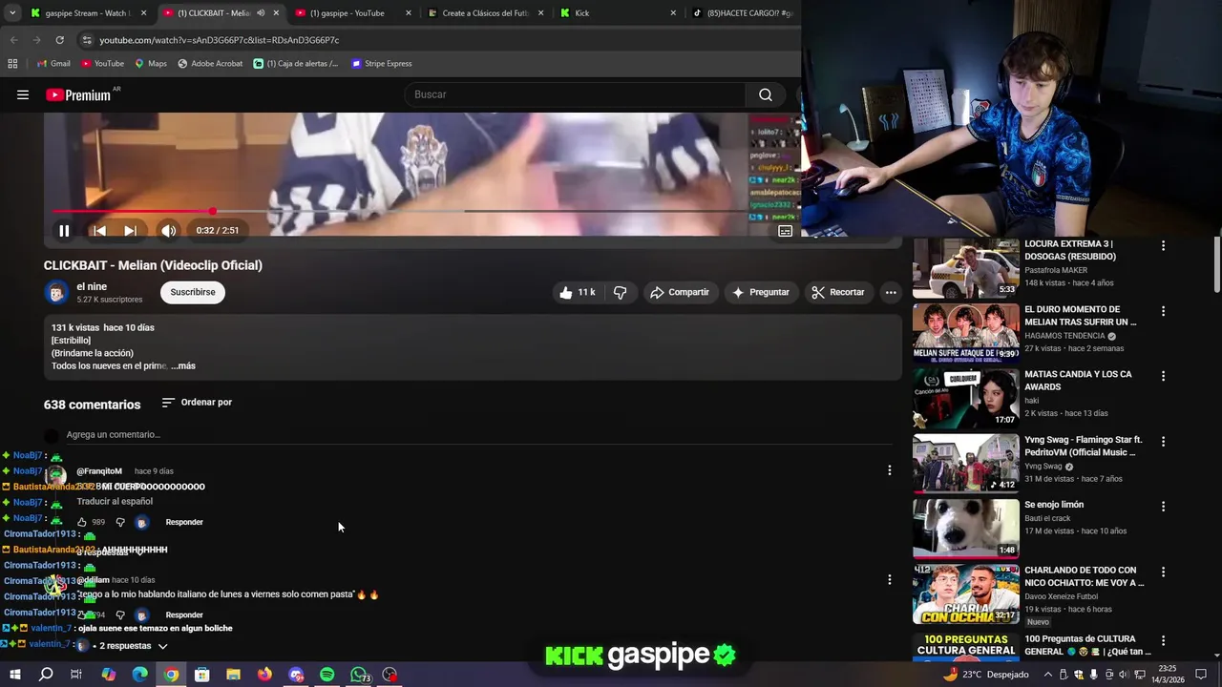Open menu for LOCURA EXTREMA 3 video

click(x=1163, y=245)
